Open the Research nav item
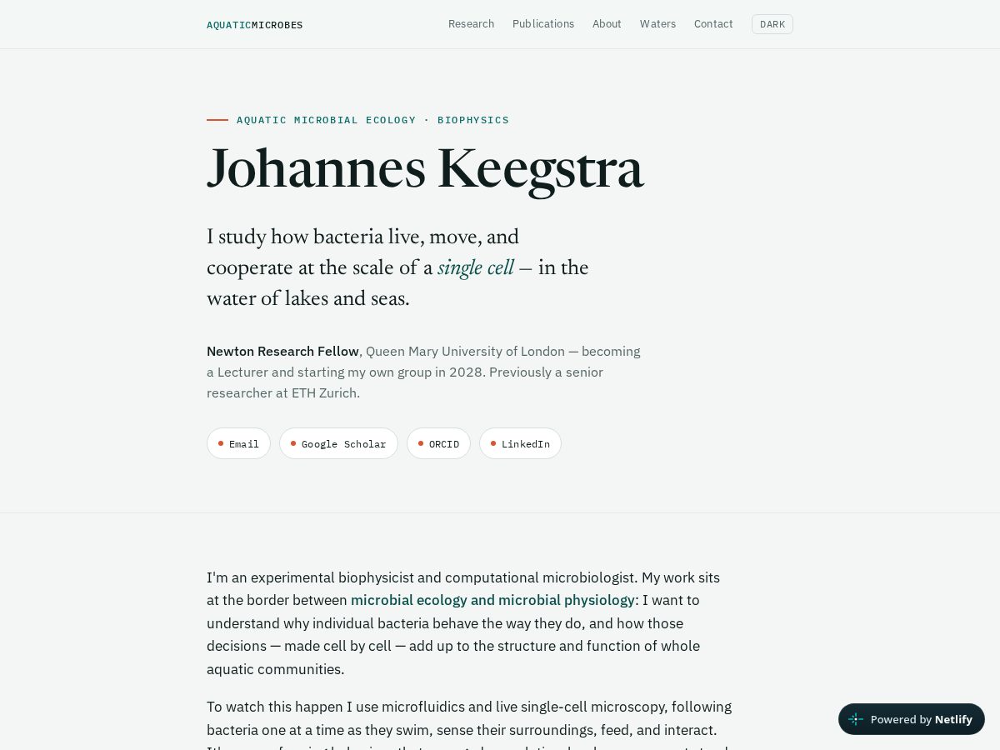1000x750 pixels. (471, 24)
